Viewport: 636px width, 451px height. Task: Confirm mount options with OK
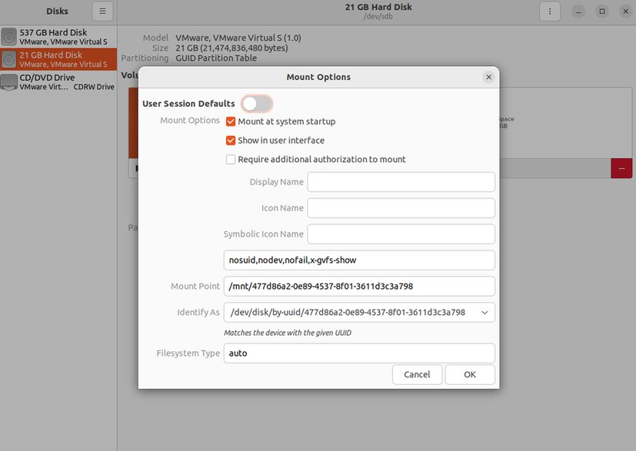[470, 374]
